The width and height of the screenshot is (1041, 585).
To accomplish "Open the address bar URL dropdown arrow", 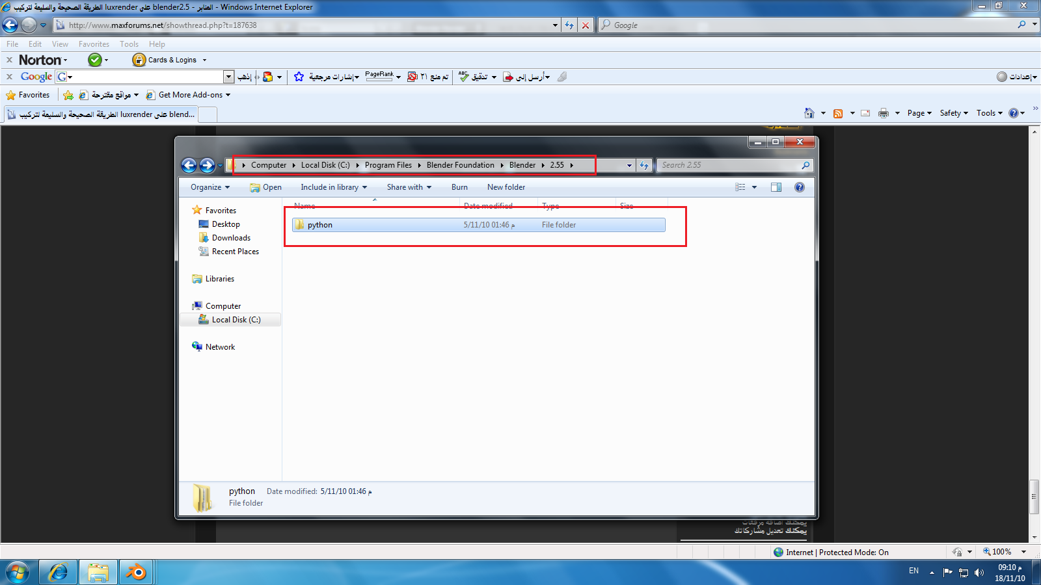I will [555, 25].
